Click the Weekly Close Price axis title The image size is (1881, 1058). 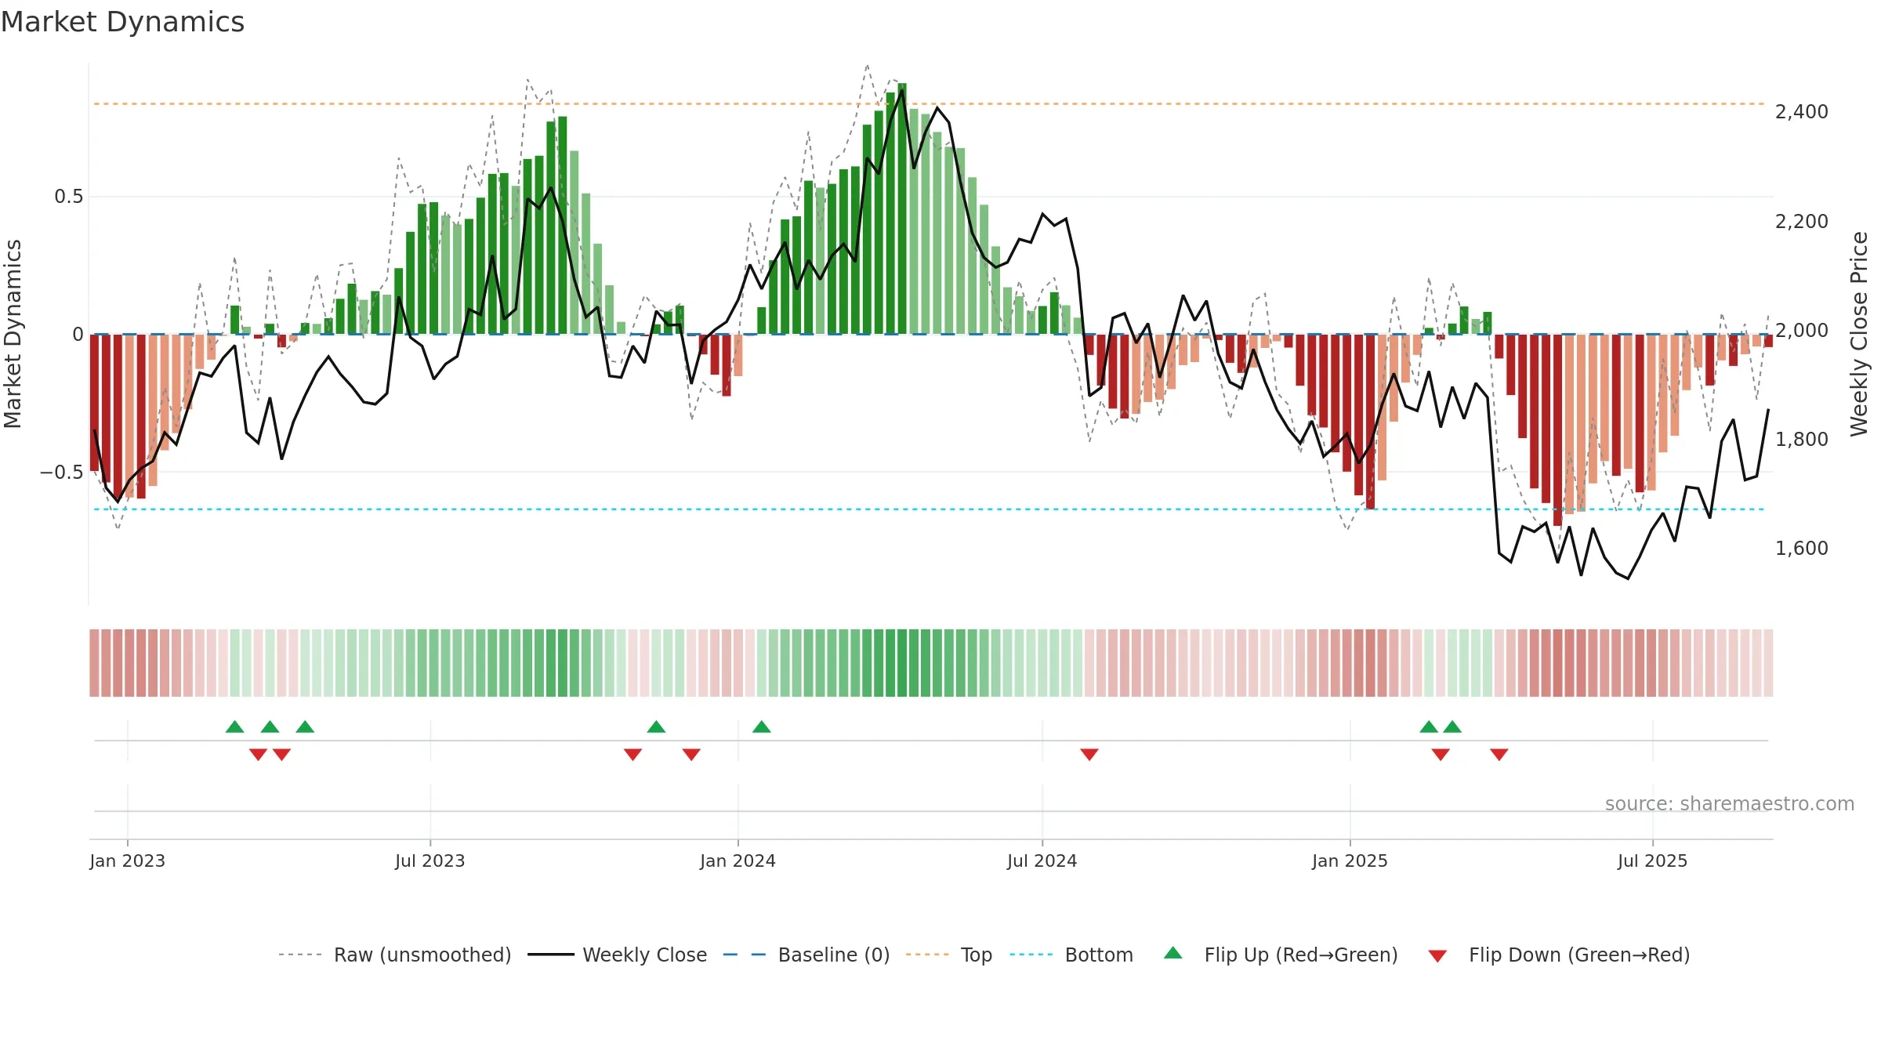(x=1859, y=334)
